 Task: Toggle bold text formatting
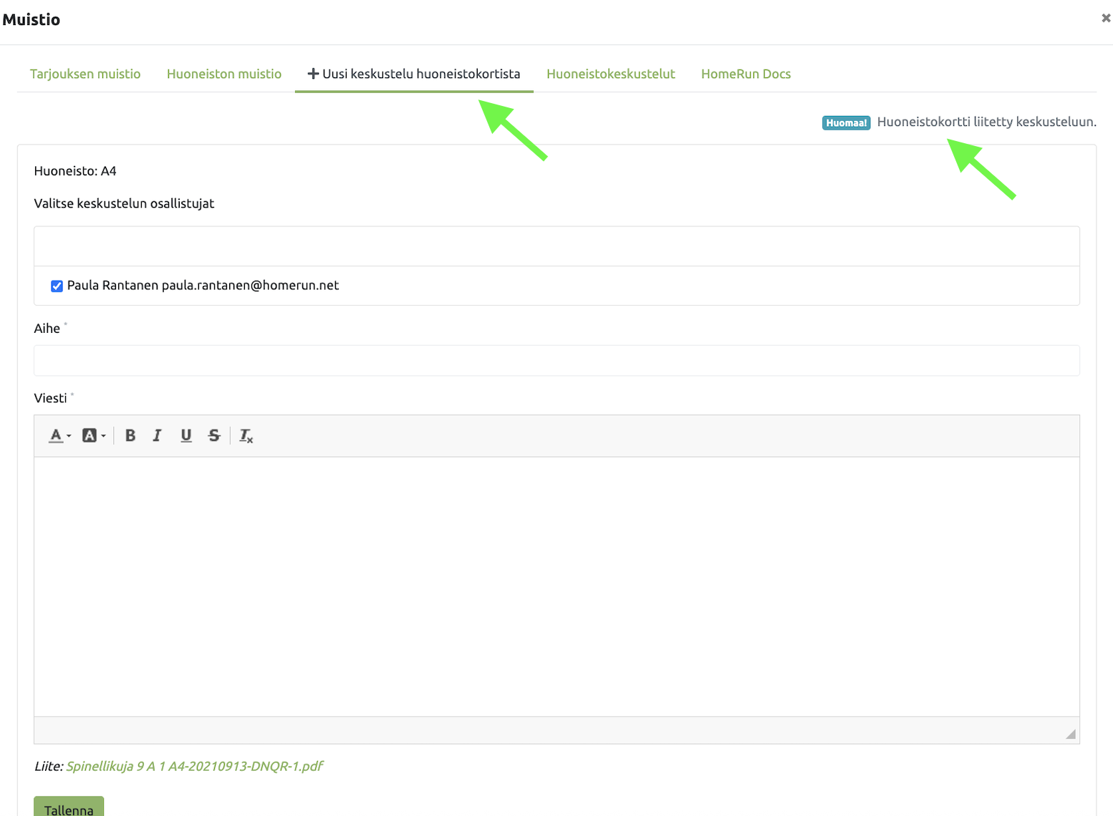[130, 435]
